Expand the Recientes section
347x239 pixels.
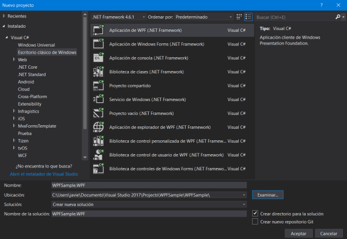[x=5, y=17]
